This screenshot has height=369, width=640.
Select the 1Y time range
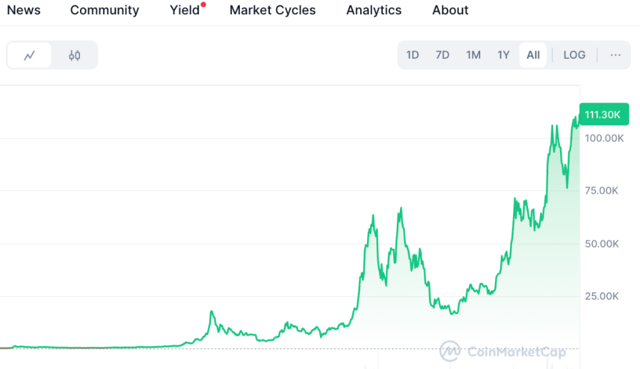504,55
